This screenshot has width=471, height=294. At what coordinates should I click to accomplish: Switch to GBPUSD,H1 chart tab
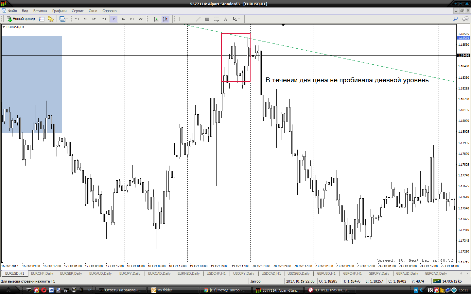326,273
